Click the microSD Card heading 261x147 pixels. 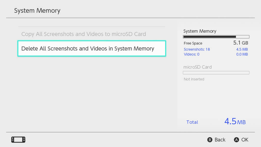tap(198, 67)
